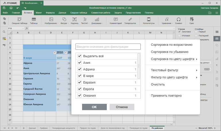
Task: Add a Надпись text box
Action: click(x=74, y=21)
